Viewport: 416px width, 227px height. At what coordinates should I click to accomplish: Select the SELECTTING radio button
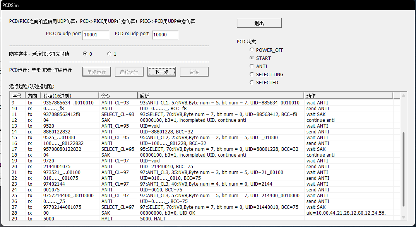(252, 74)
